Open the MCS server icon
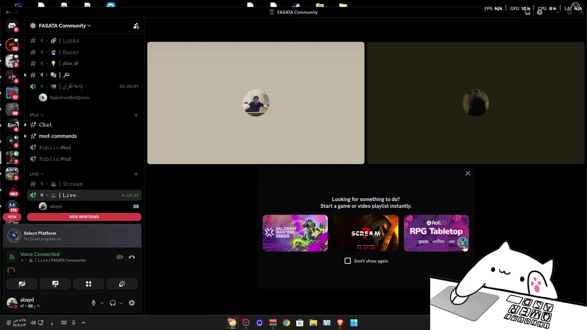The image size is (587, 330). click(12, 174)
